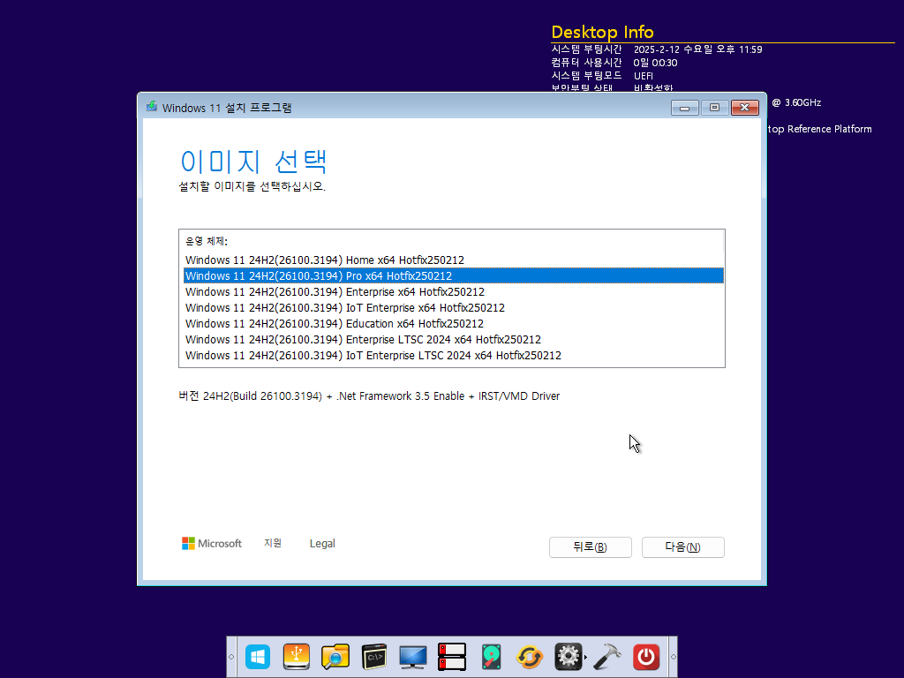Open the gear settings dock icon
This screenshot has height=678, width=904.
(568, 657)
